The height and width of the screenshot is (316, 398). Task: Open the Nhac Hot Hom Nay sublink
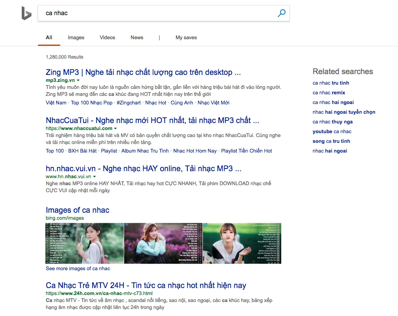click(x=195, y=151)
